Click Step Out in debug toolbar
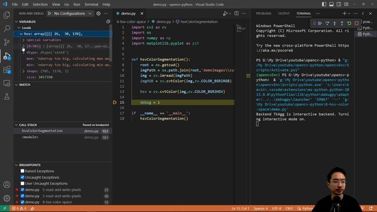Image resolution: width=377 pixels, height=212 pixels. (x=342, y=24)
